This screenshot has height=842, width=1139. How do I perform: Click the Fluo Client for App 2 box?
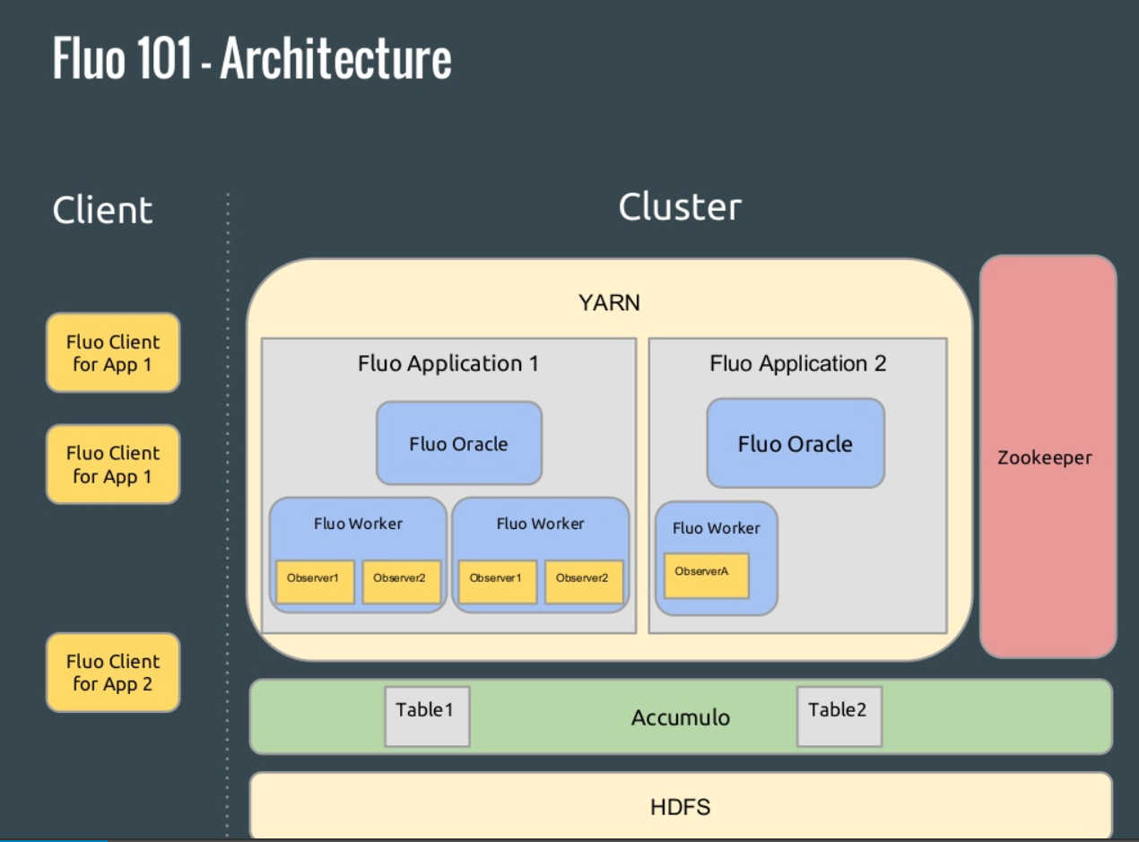tap(113, 673)
